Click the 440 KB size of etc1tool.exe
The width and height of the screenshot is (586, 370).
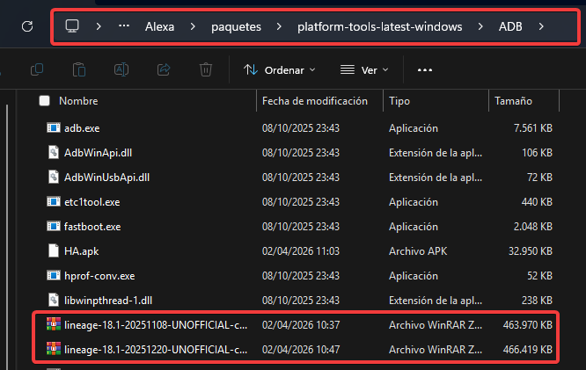[537, 202]
